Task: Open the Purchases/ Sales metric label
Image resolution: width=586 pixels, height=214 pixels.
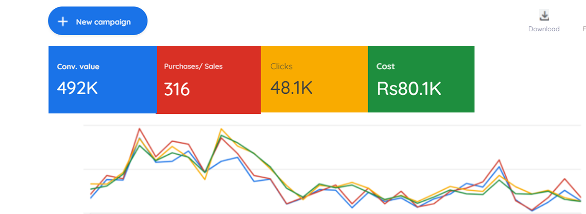Action: click(x=193, y=66)
